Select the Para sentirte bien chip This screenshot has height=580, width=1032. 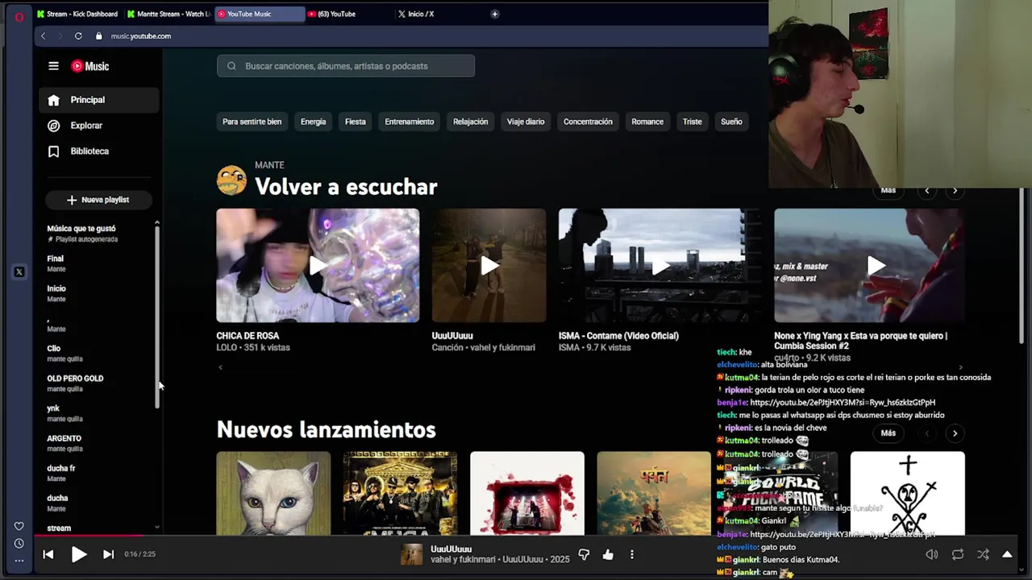(252, 122)
